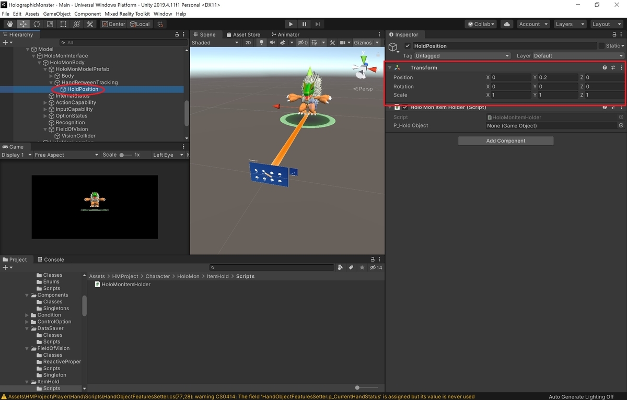Screen dimensions: 627x400
Task: Click the Step frame button
Action: click(317, 24)
